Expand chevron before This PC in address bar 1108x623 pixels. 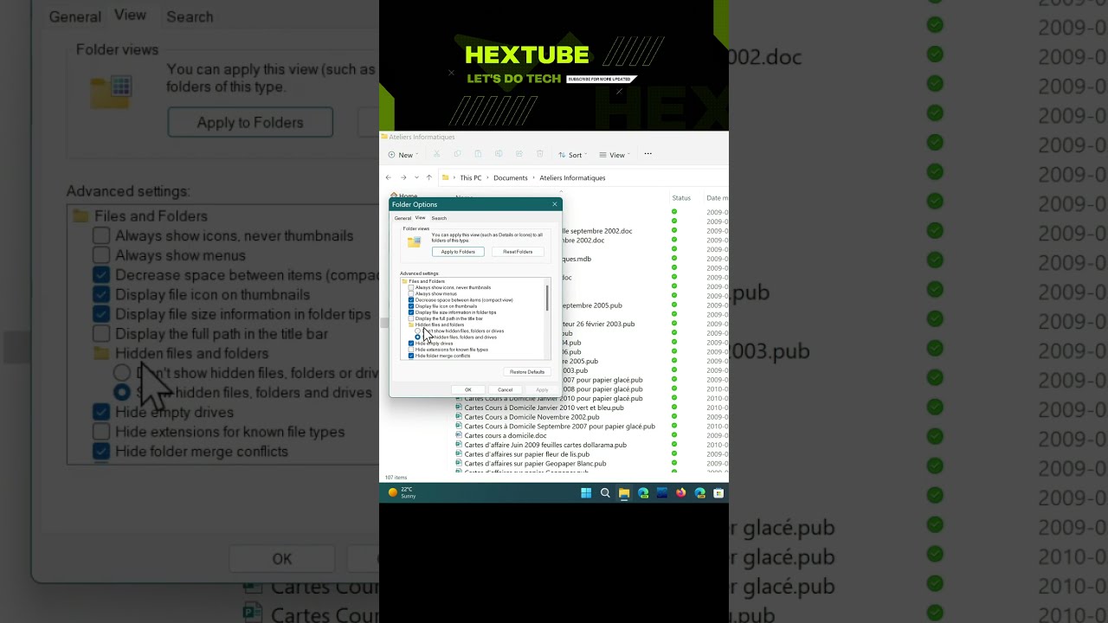tap(454, 177)
